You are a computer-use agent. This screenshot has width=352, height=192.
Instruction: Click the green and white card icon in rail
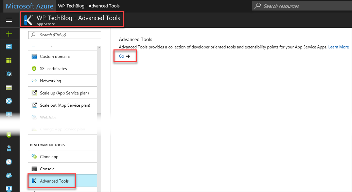pos(9,87)
